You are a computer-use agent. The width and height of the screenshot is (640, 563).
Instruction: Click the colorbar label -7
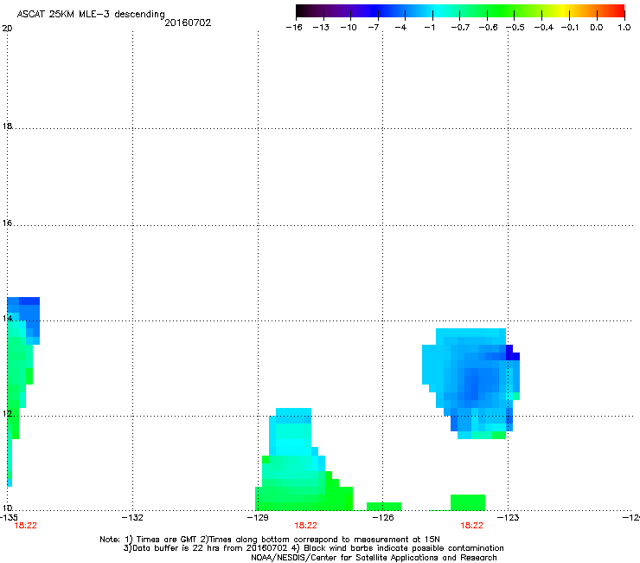(x=373, y=28)
